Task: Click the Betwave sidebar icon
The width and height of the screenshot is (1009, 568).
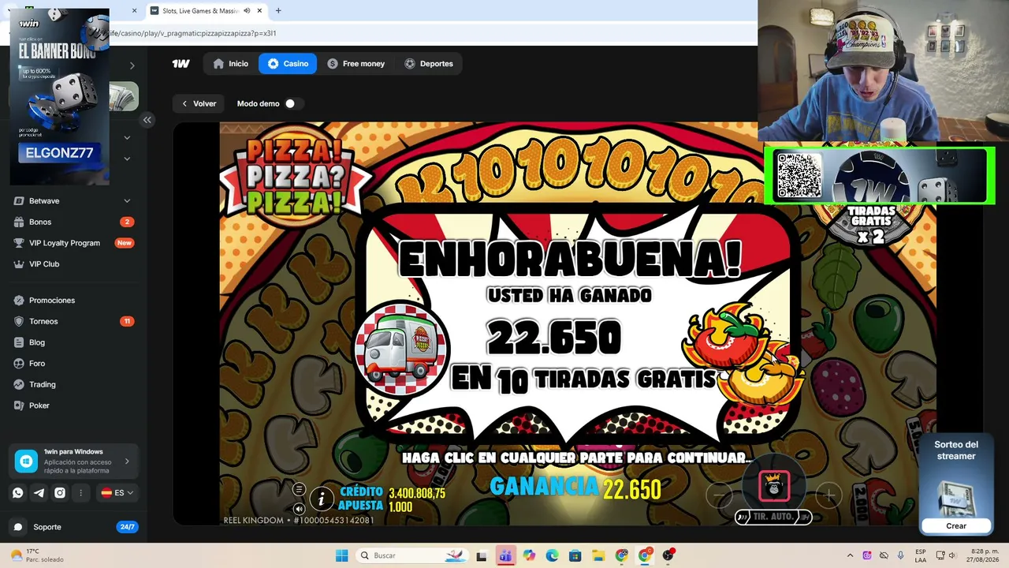Action: (19, 201)
